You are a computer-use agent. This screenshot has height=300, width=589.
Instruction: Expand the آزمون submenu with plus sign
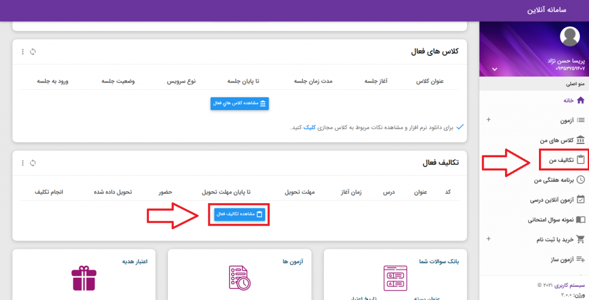point(488,120)
